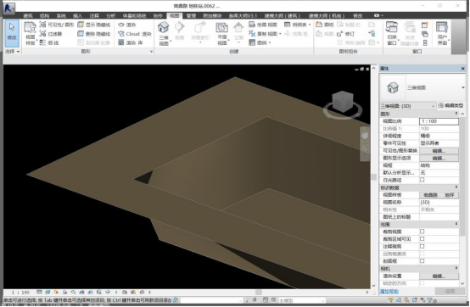
Task: Open the 渲染库 (Render Gallery)
Action: point(131,43)
